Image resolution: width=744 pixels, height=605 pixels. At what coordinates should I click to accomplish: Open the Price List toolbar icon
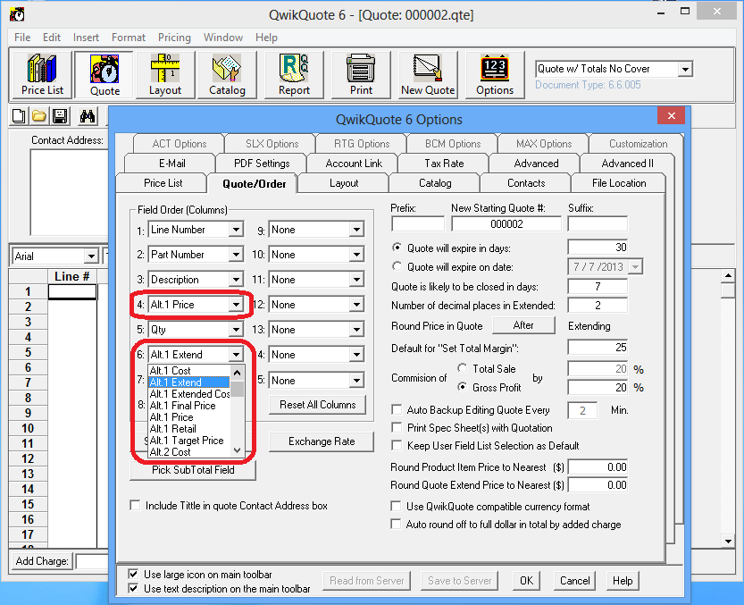tap(42, 75)
